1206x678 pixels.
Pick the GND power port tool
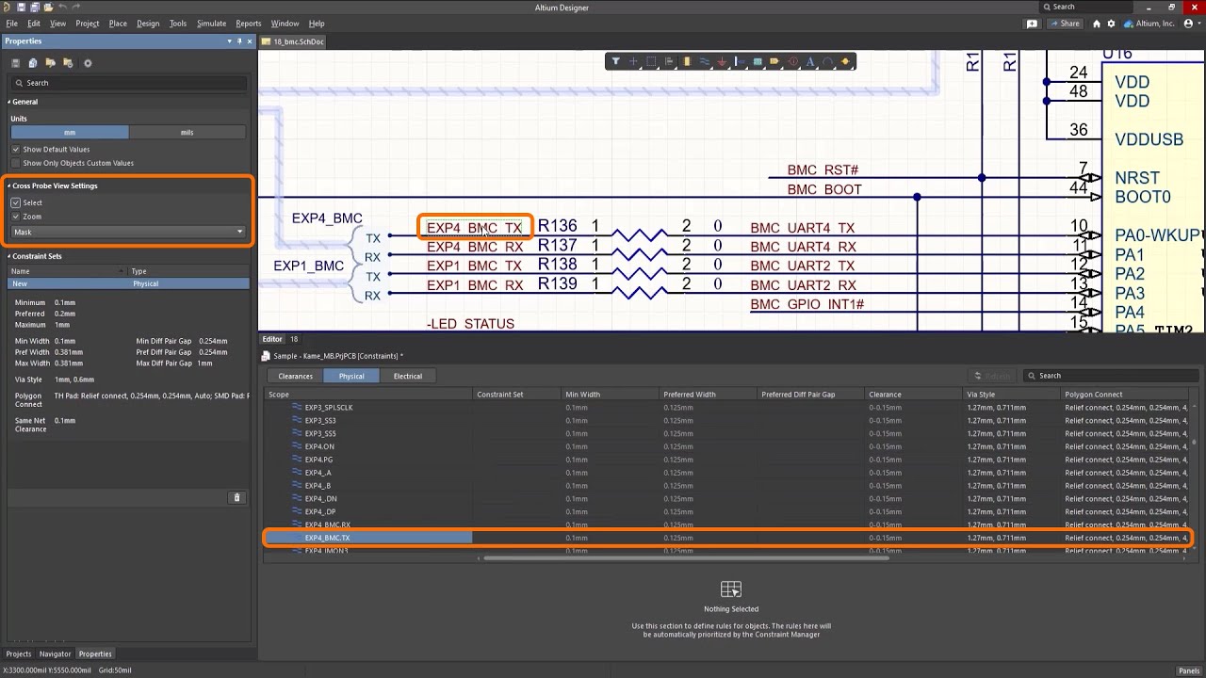pos(722,62)
